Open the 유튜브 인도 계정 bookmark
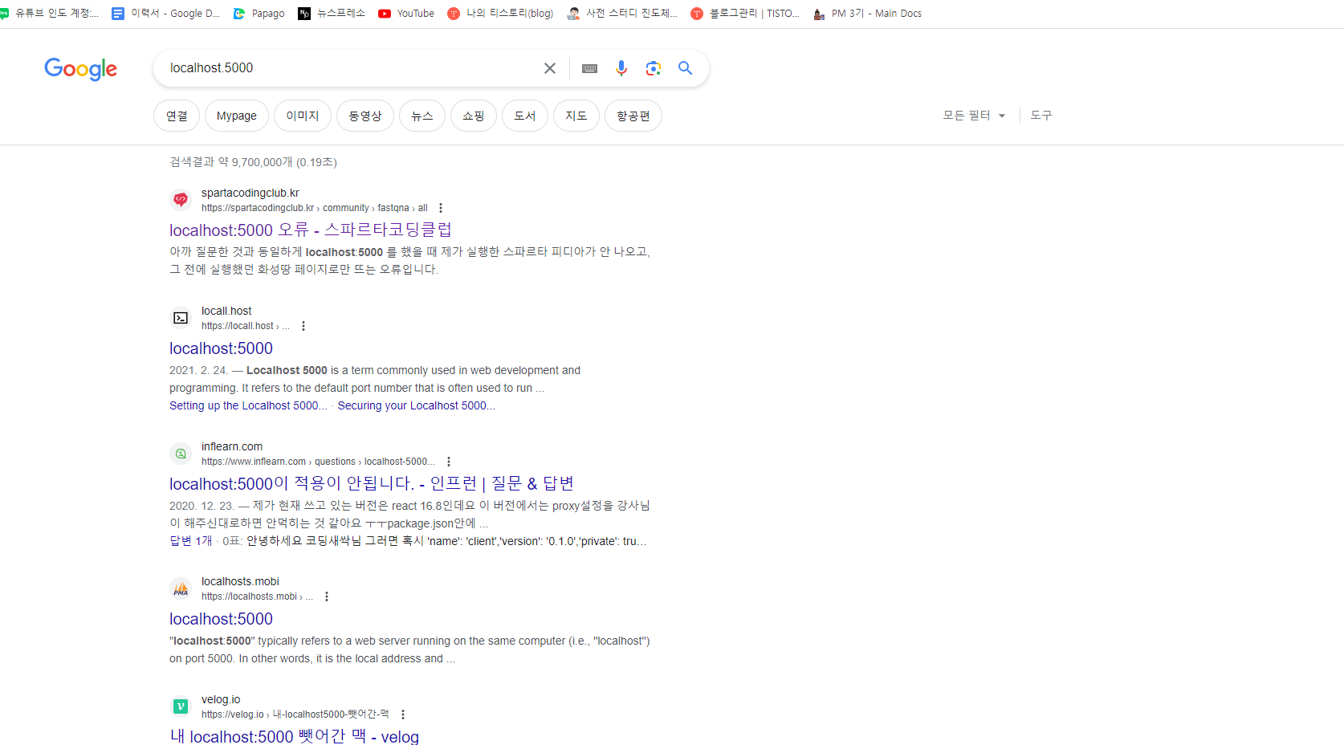 click(x=50, y=14)
